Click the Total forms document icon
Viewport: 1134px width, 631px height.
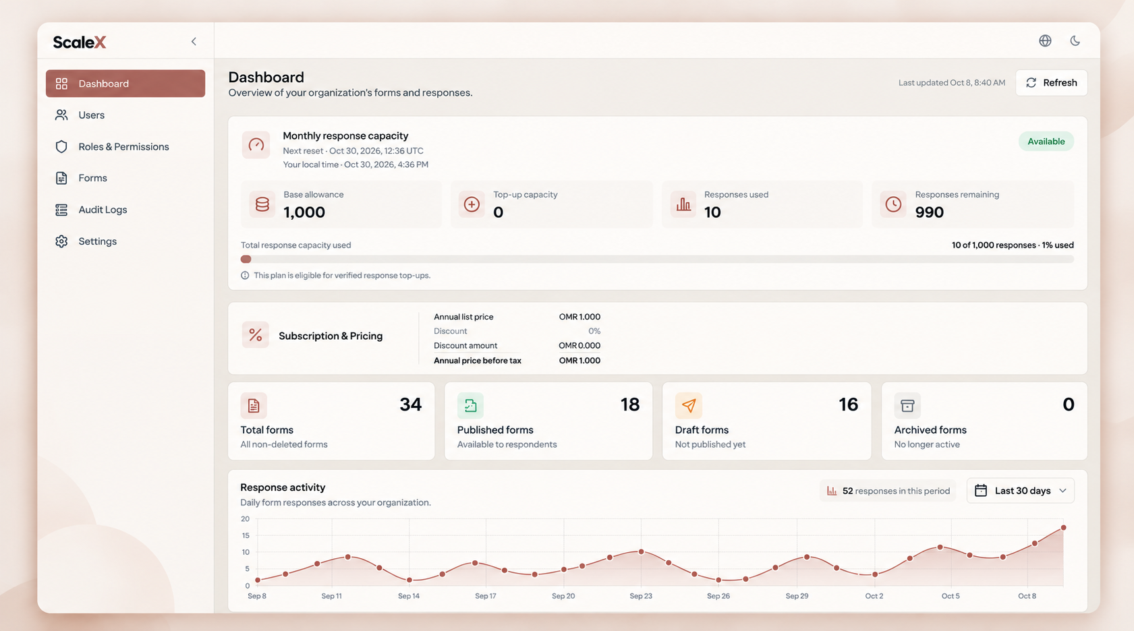(254, 406)
